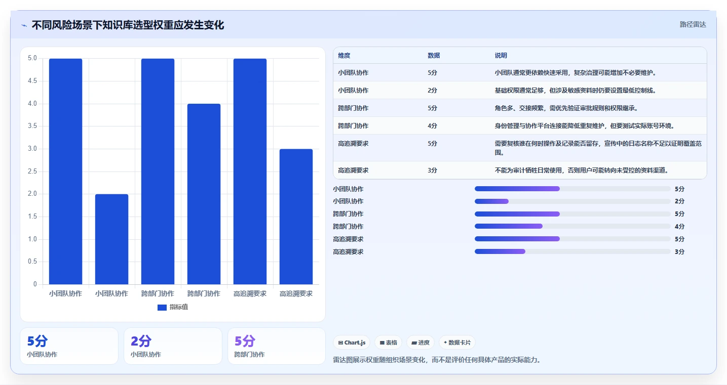The height and width of the screenshot is (385, 727).
Task: Click the 小团队协作 progress bar showing 5分
Action: 572,189
